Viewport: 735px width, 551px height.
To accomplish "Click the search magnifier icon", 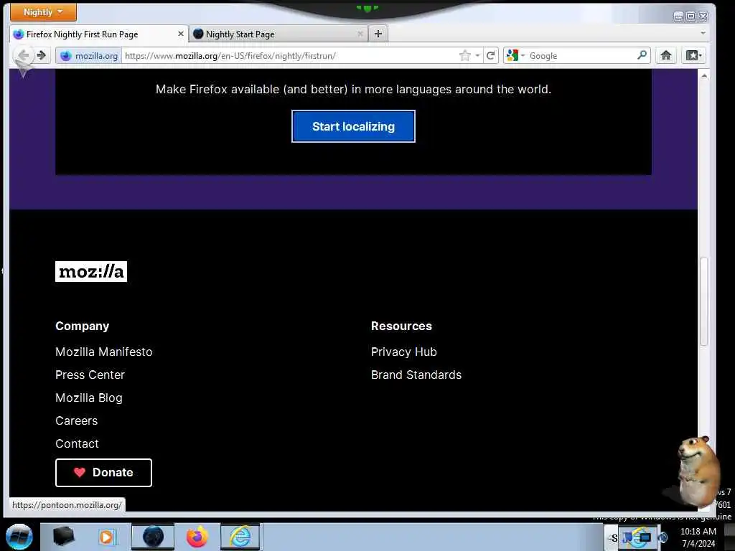I will click(x=642, y=55).
